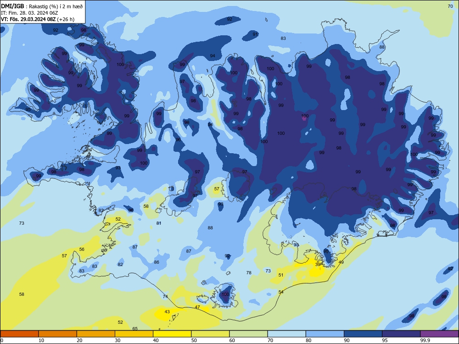
Task: Click the map humidity value '51'
Action: click(x=281, y=275)
